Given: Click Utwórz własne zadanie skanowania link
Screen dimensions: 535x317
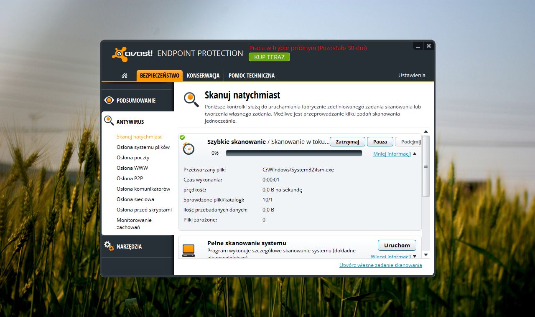Looking at the screenshot, I should coord(381,265).
